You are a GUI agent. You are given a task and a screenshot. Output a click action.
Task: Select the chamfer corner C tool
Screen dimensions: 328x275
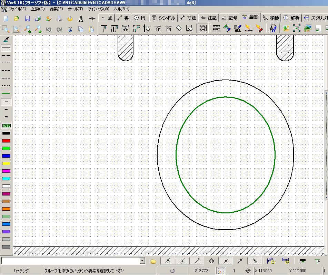click(x=158, y=28)
